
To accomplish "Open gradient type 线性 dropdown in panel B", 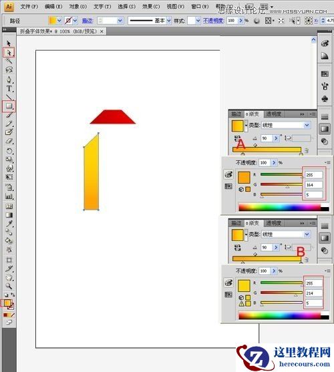I will click(x=307, y=234).
